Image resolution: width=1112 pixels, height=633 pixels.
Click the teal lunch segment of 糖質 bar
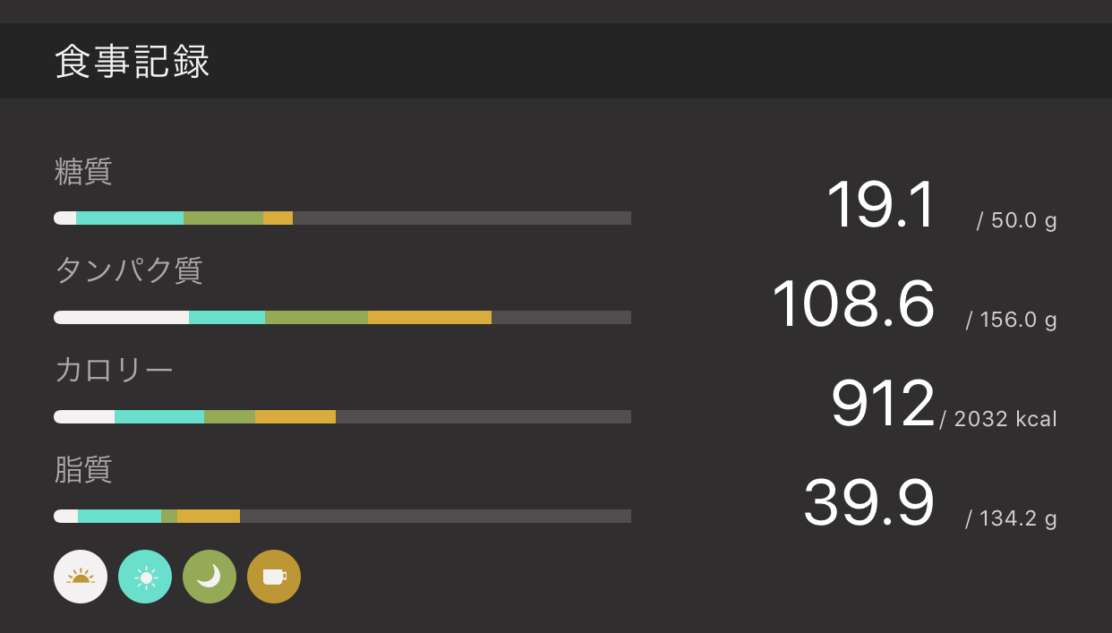tap(130, 218)
